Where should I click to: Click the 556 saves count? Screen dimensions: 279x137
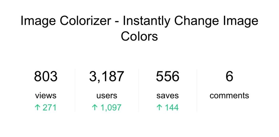point(168,77)
